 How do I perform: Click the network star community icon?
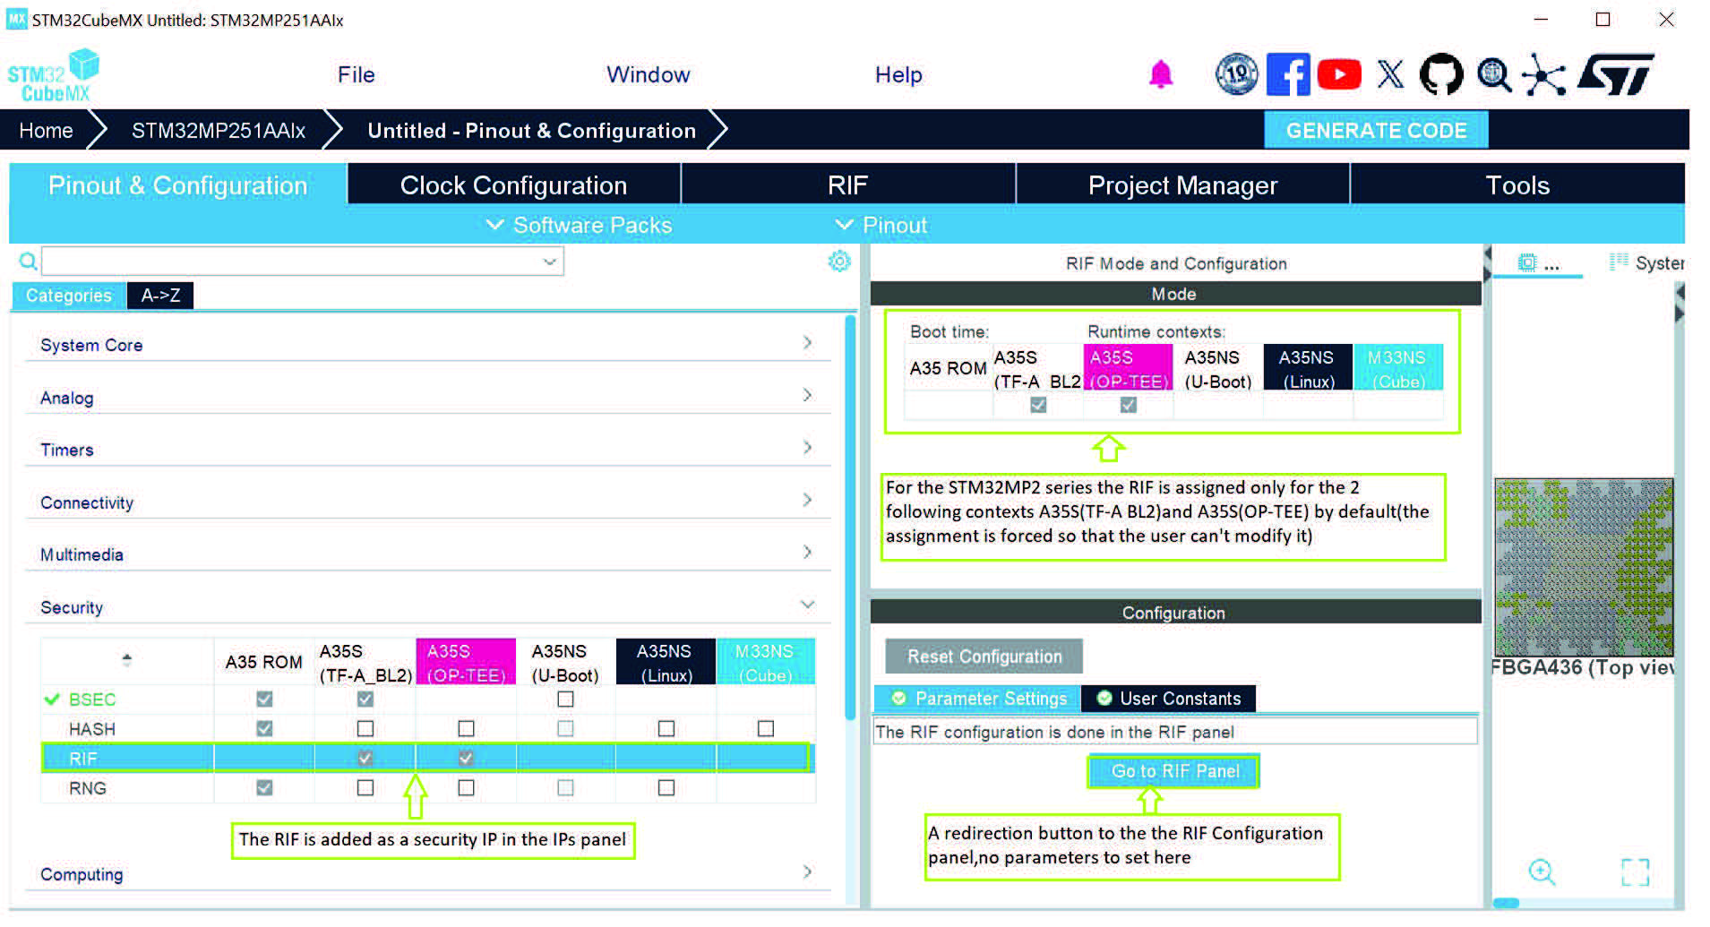pyautogui.click(x=1544, y=74)
